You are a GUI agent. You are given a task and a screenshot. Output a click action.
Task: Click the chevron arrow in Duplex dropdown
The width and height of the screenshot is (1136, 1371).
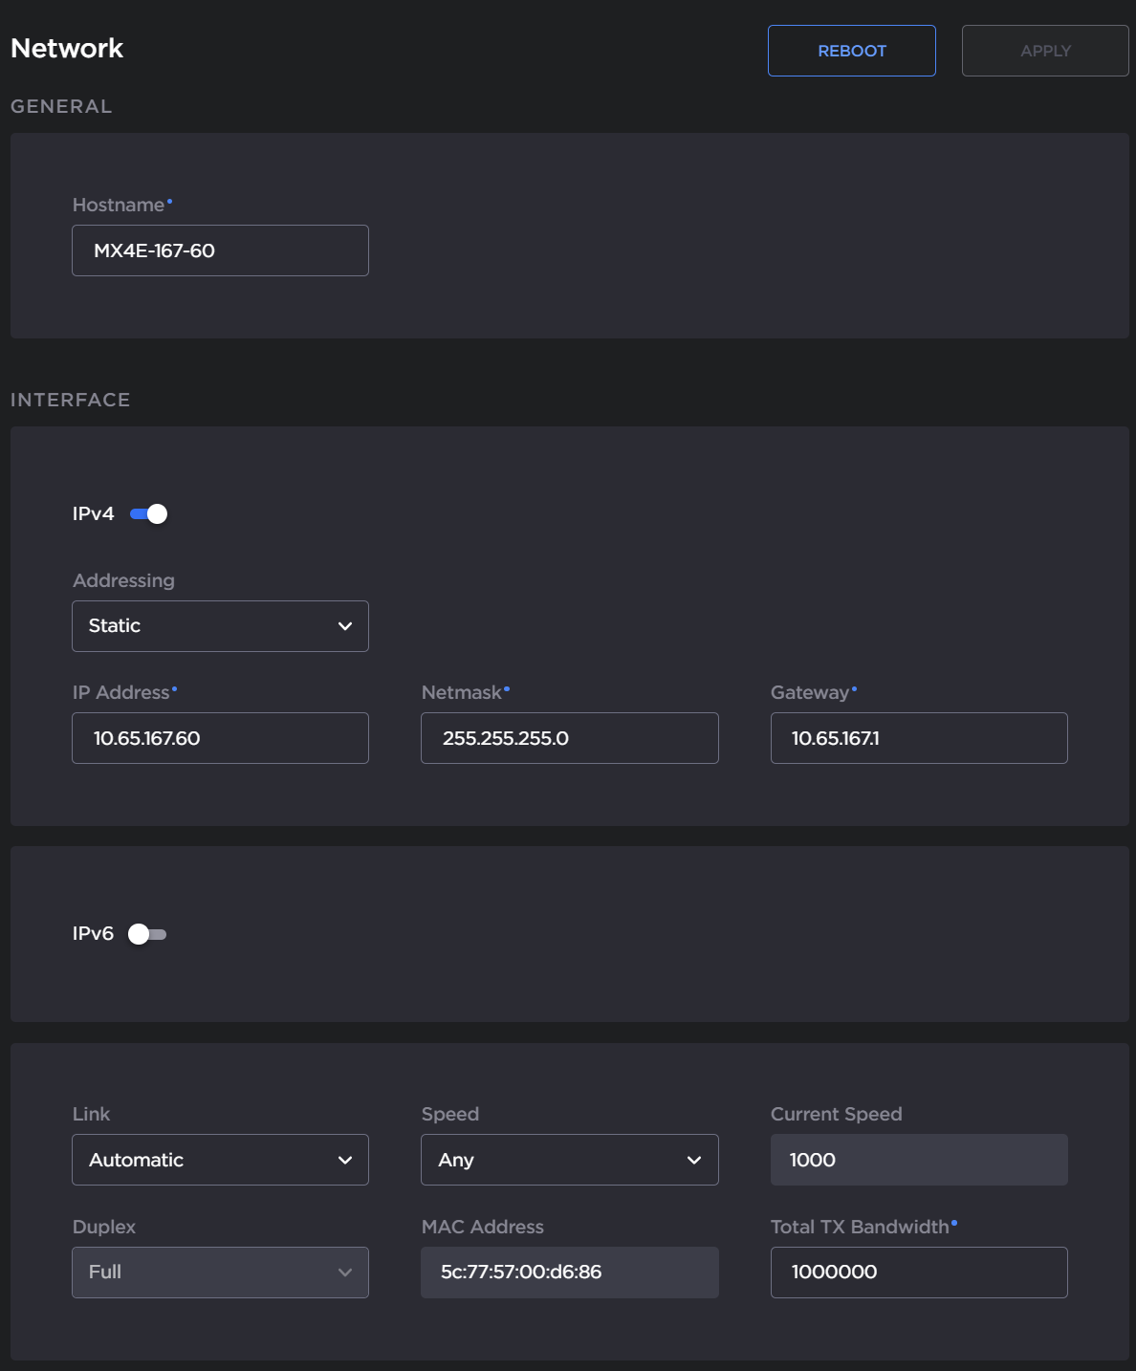tap(345, 1273)
